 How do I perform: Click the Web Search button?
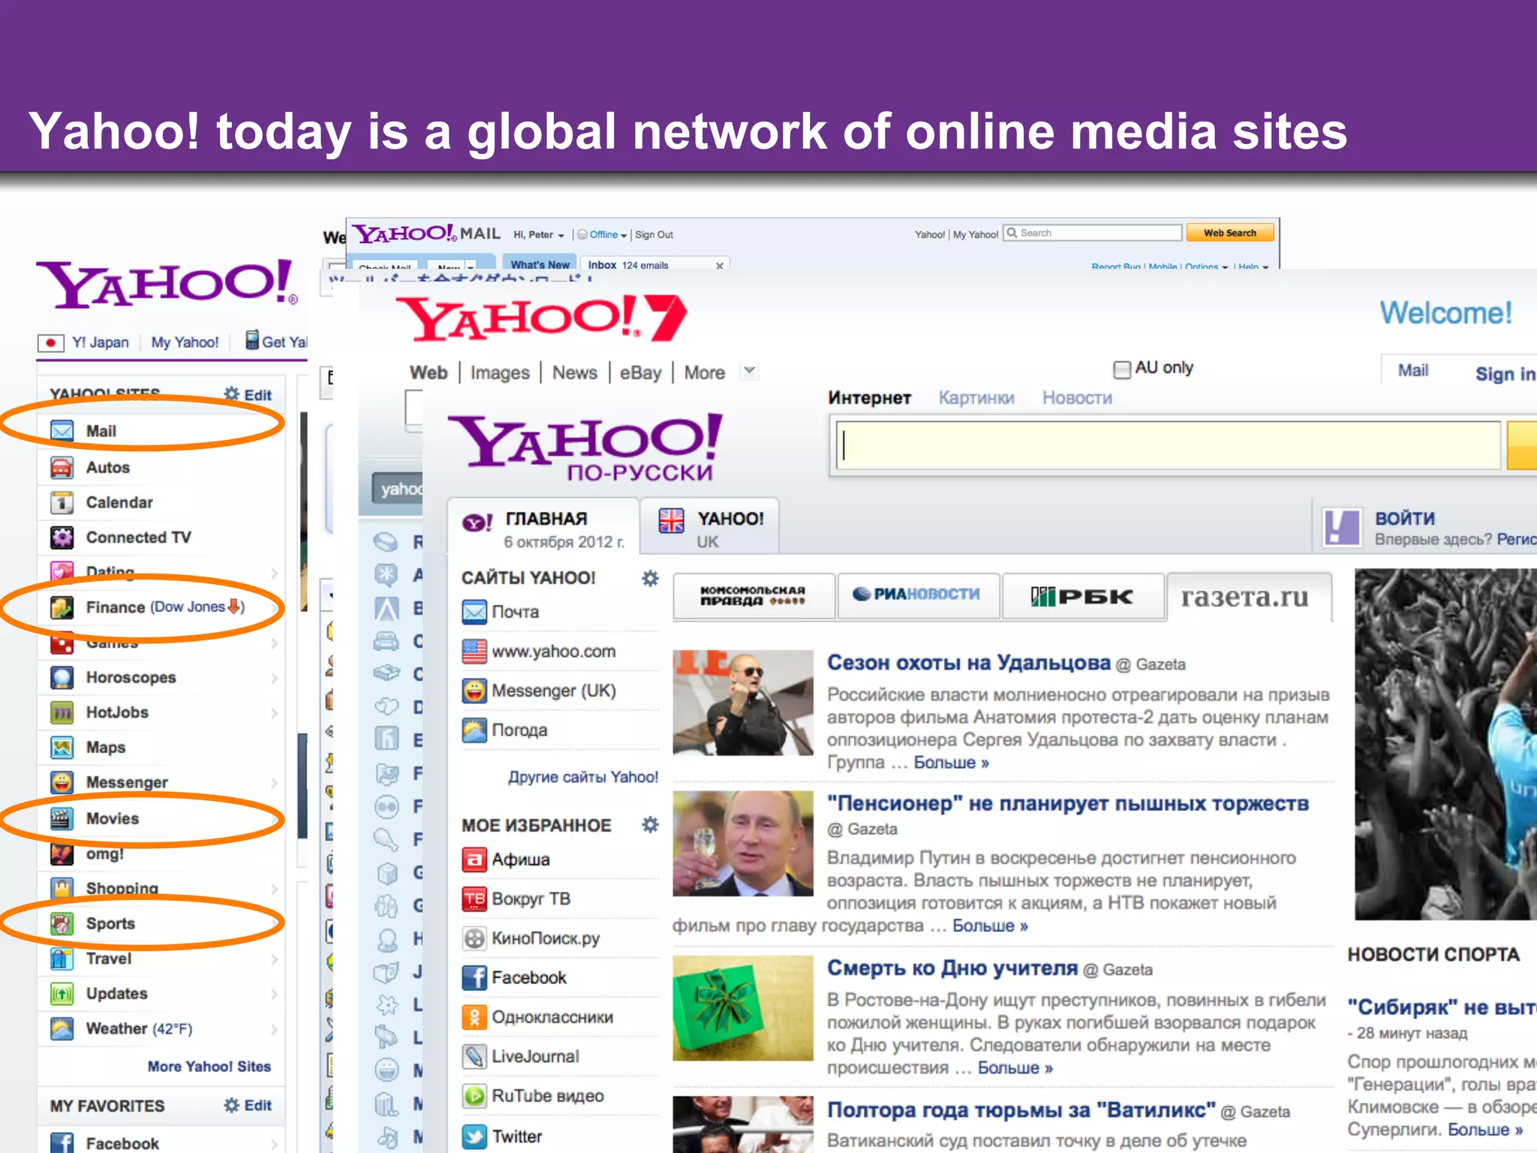1229,233
